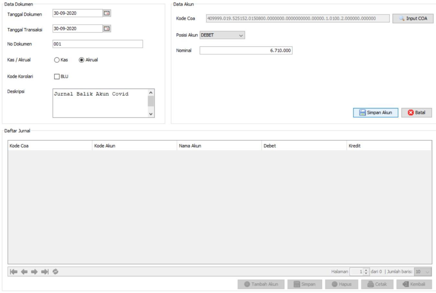This screenshot has height=293, width=436.
Task: Go to first page of journal list
Action: (14, 272)
